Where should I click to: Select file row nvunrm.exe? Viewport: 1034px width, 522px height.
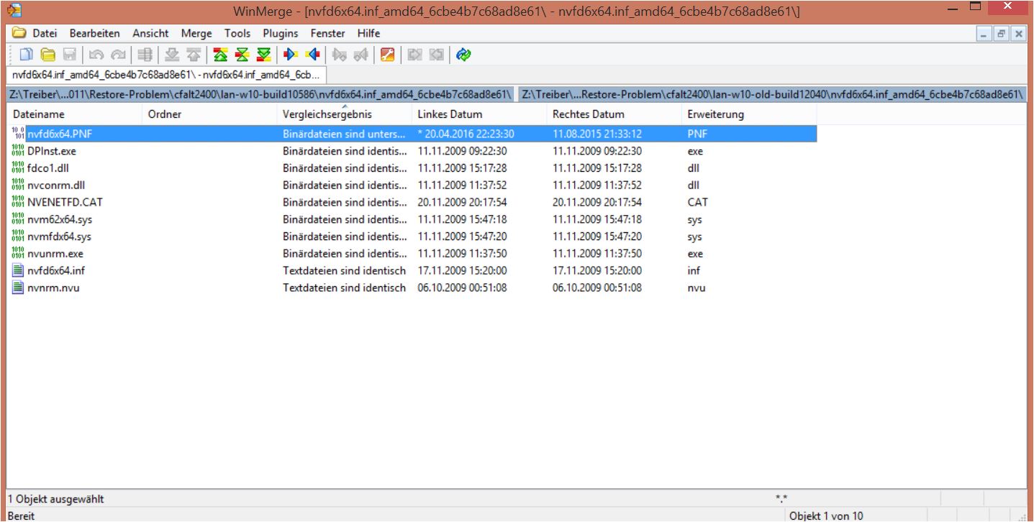(x=412, y=254)
